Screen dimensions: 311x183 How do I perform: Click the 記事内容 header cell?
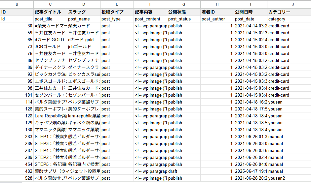tap(150, 12)
